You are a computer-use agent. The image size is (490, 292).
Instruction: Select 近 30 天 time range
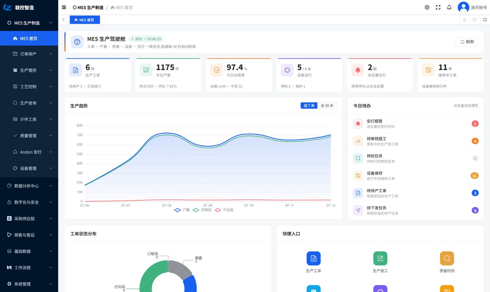(x=327, y=106)
